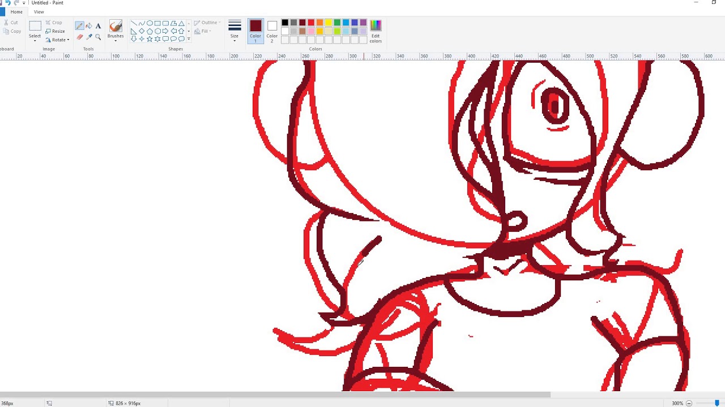Pick the Text tool
The height and width of the screenshot is (407, 725).
(98, 26)
